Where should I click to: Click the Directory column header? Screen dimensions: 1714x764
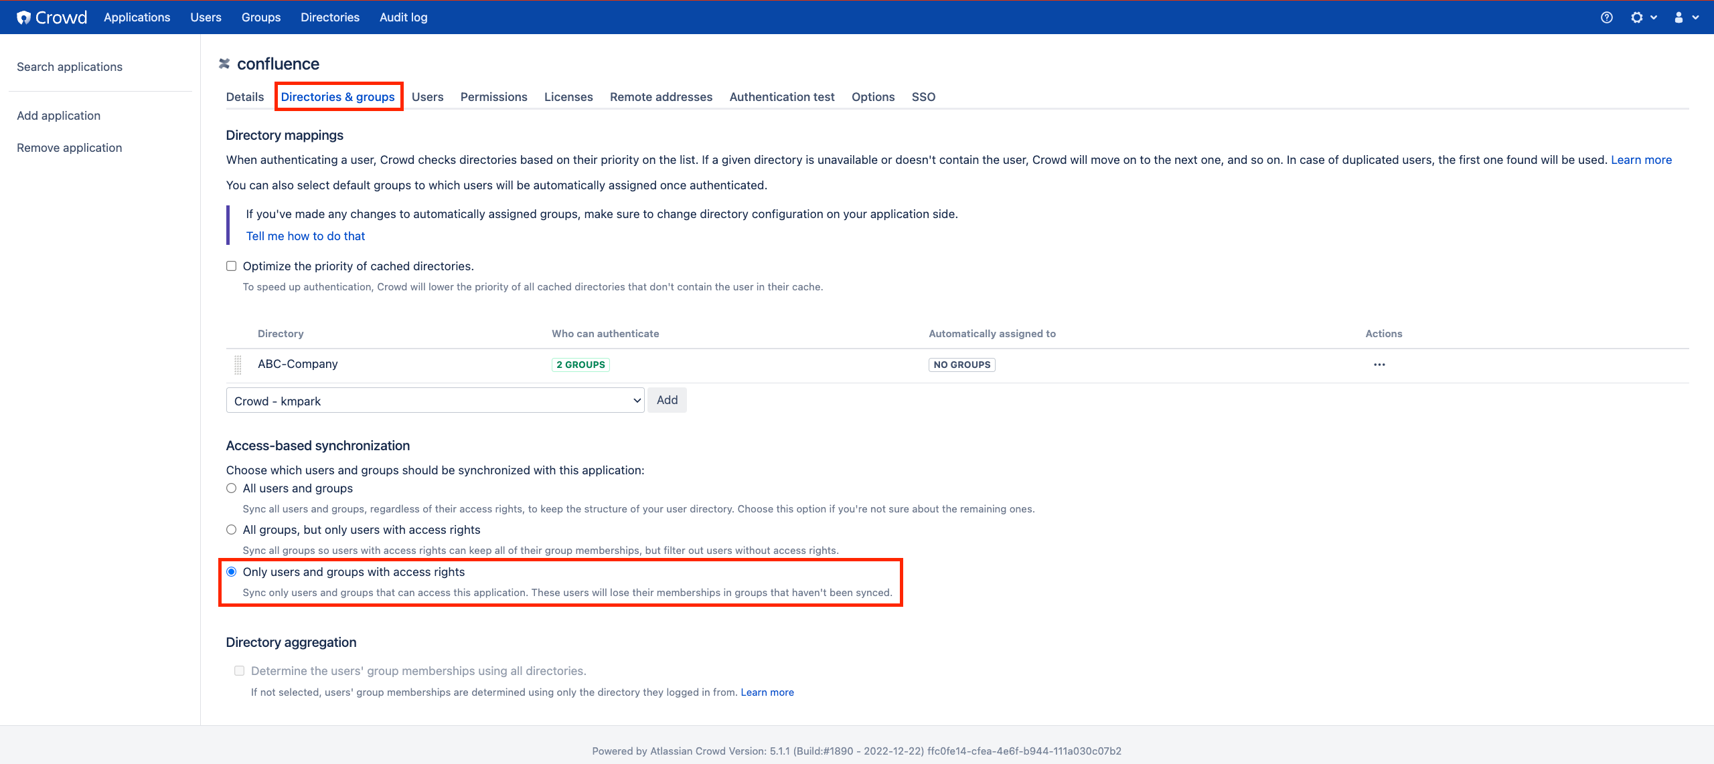pyautogui.click(x=281, y=334)
